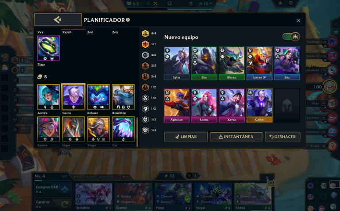Jump to the Zed tab
This screenshot has width=340, height=211.
[x=90, y=32]
